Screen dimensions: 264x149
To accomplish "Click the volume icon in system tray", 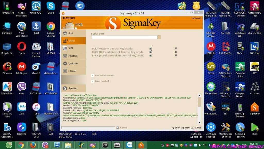I will coord(200,145).
